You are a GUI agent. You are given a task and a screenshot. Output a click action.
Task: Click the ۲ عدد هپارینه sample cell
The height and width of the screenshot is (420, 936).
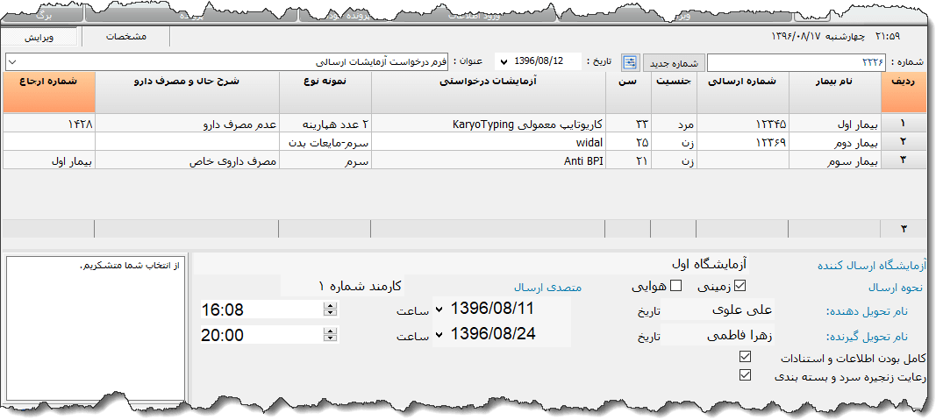point(325,124)
